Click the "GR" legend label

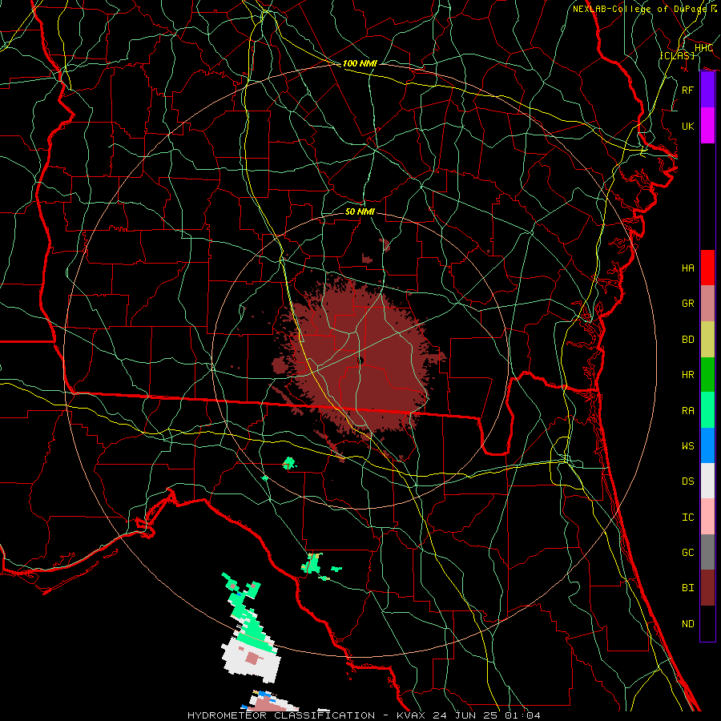pos(688,304)
